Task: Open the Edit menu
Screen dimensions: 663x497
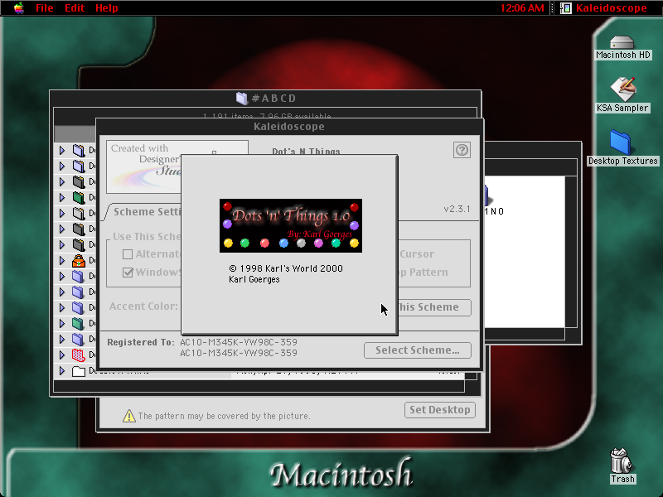Action: click(x=75, y=8)
